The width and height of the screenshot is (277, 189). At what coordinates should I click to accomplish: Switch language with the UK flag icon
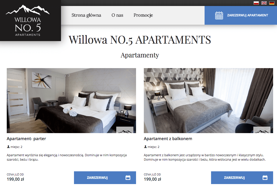[264, 3]
